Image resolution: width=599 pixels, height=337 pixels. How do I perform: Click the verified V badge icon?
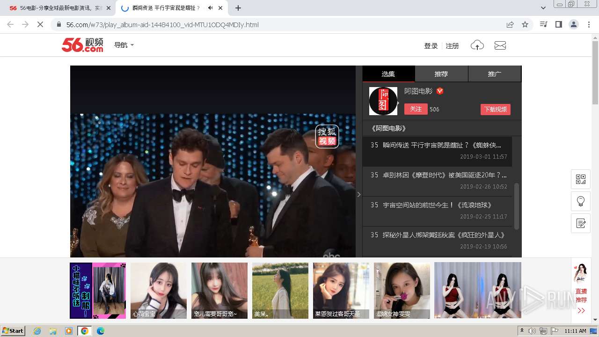point(440,91)
